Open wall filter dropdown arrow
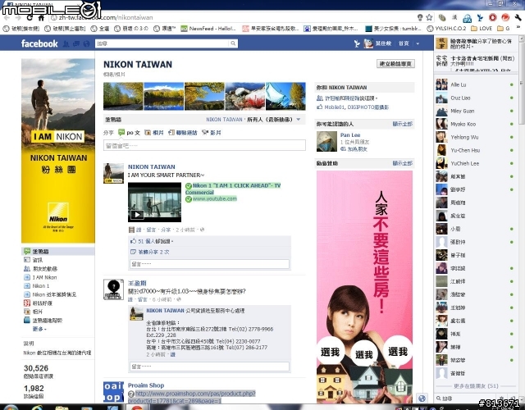Viewport: 525px width, 410px height. (x=299, y=120)
